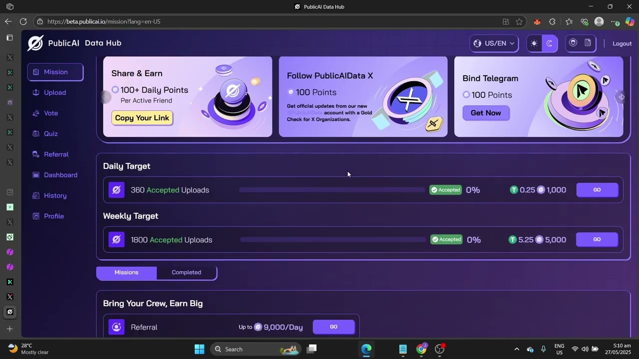Image resolution: width=639 pixels, height=359 pixels.
Task: Click the points coin icon next to 5,000
Action: (x=539, y=240)
